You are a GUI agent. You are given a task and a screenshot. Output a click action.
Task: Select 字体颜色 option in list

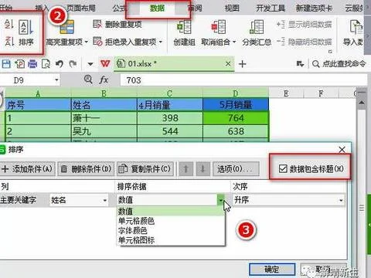click(x=171, y=230)
